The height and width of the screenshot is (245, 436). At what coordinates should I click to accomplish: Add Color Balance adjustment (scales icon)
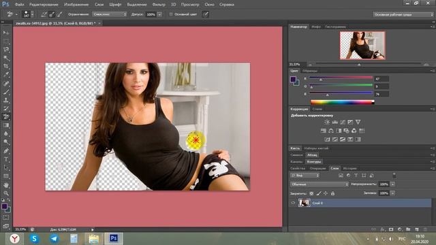coord(331,131)
